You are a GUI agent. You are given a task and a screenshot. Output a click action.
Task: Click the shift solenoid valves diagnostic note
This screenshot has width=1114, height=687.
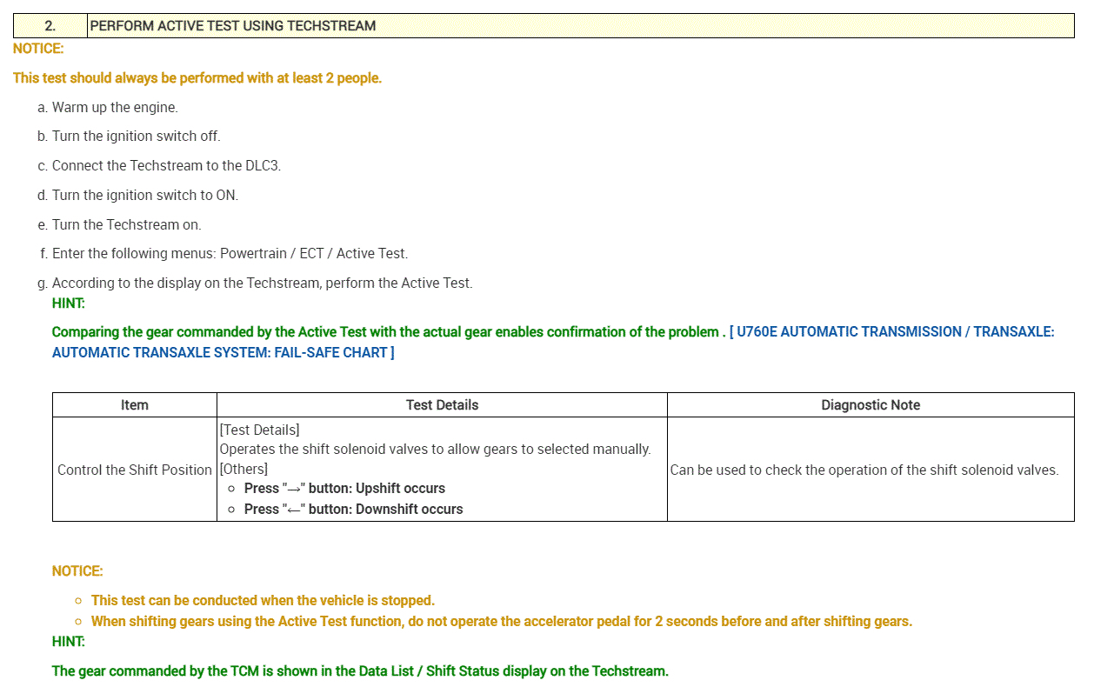point(864,470)
